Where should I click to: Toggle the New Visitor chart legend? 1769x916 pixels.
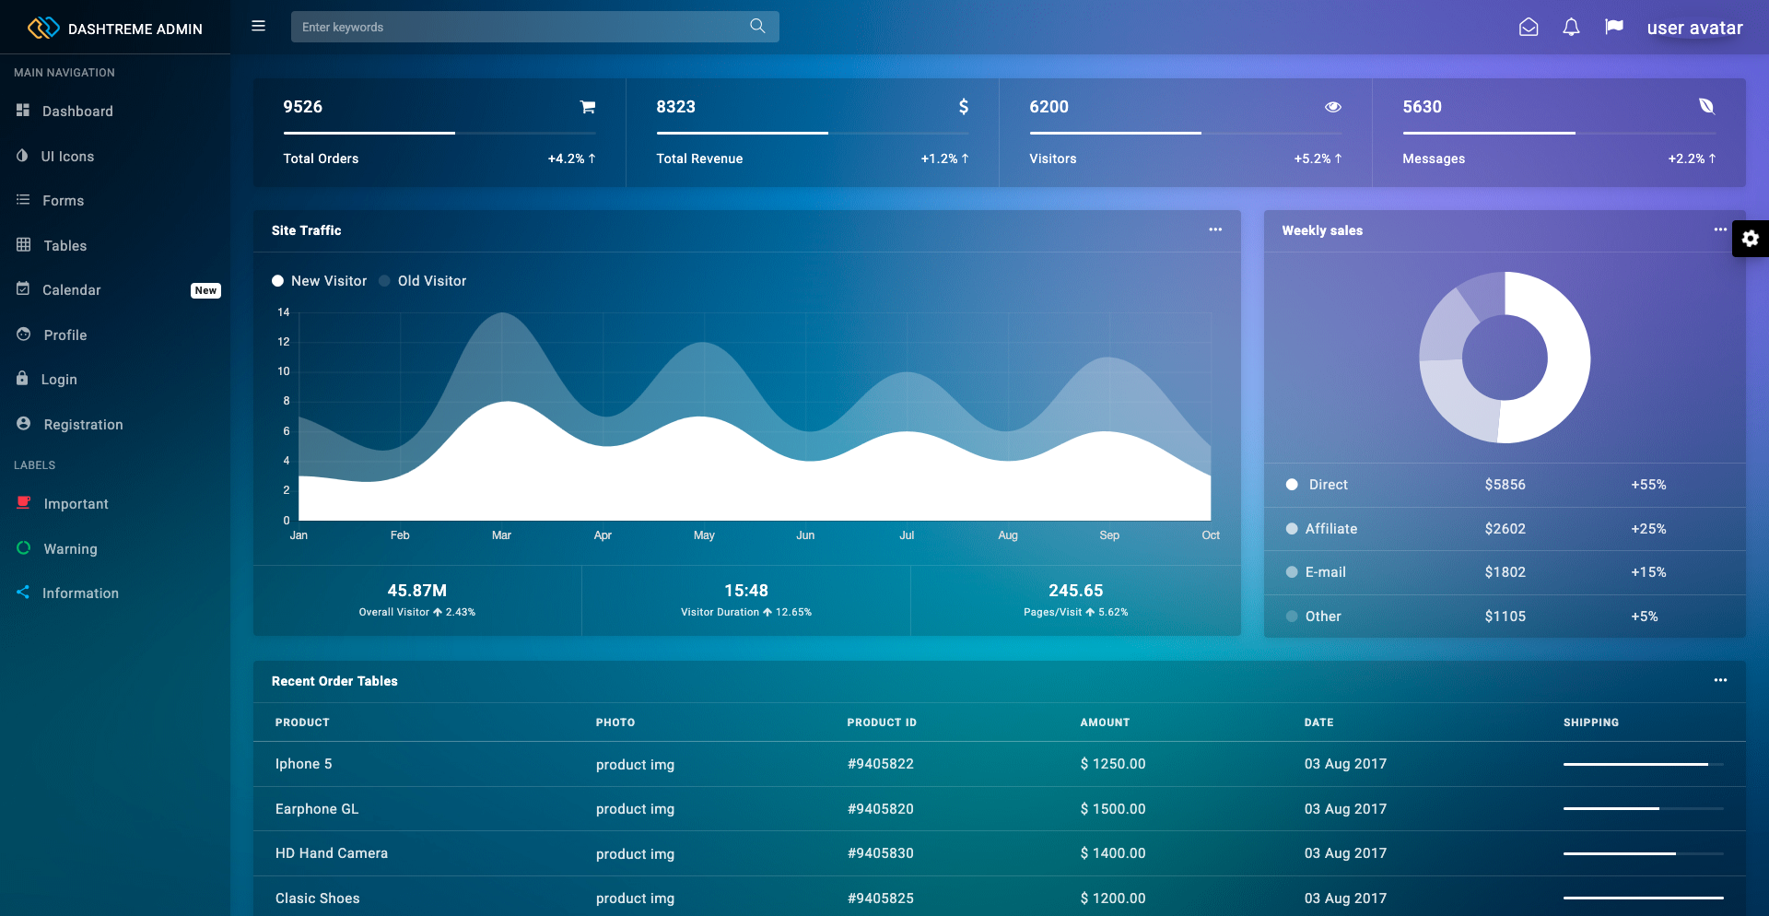tap(320, 281)
